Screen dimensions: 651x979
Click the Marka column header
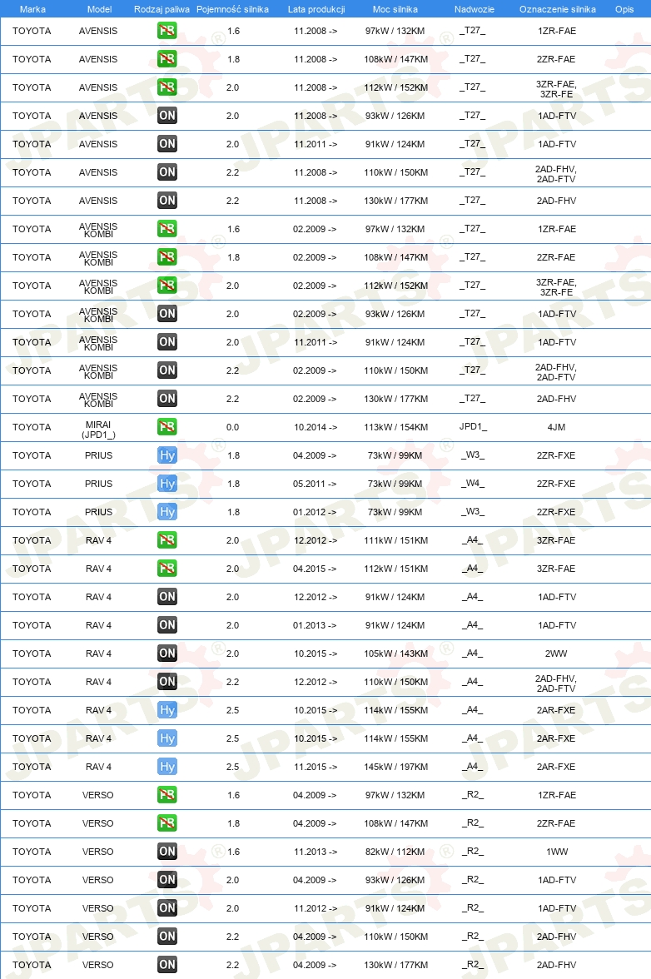click(32, 9)
